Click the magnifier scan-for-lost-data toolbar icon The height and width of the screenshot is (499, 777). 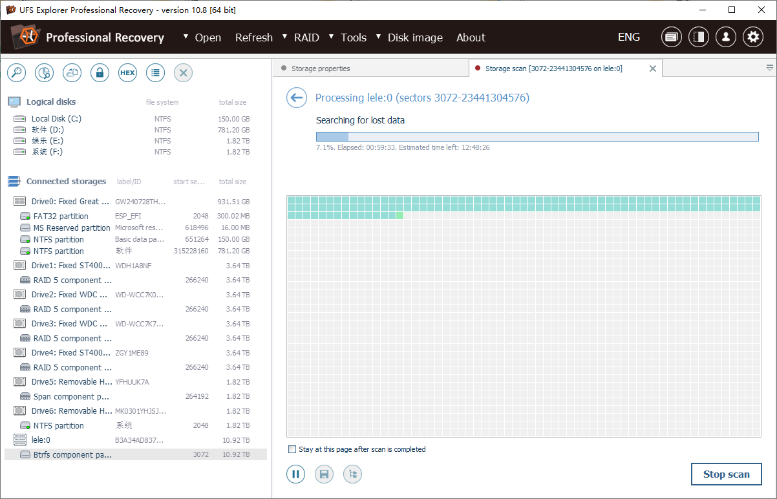point(16,73)
